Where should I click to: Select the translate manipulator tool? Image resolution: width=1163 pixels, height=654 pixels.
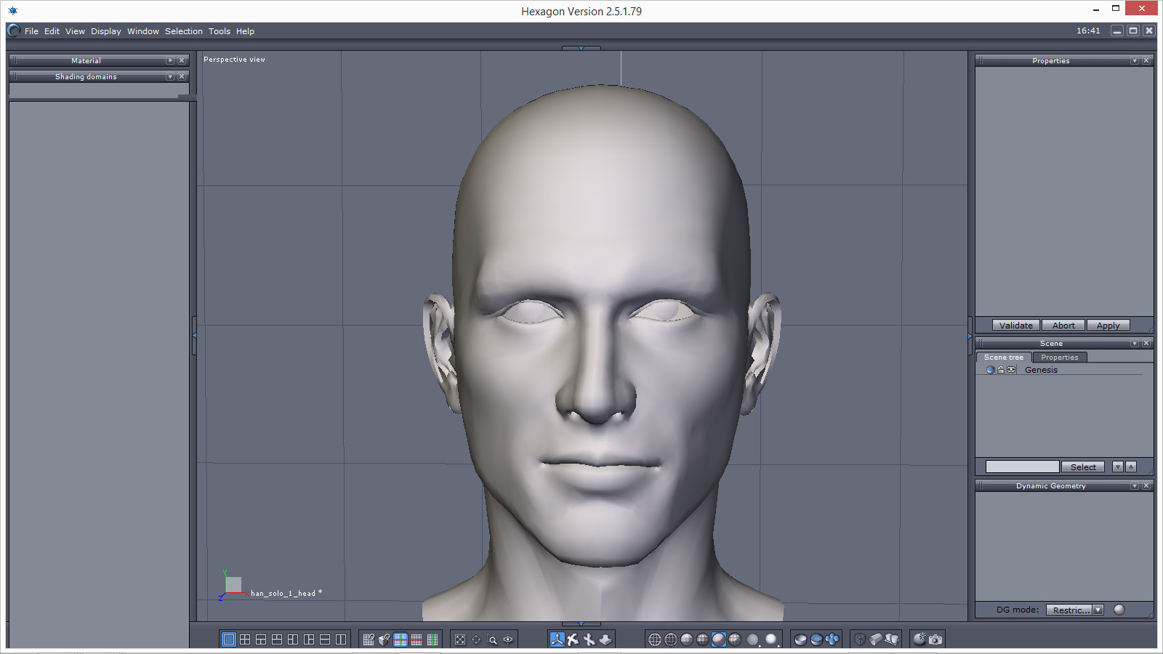(x=574, y=639)
